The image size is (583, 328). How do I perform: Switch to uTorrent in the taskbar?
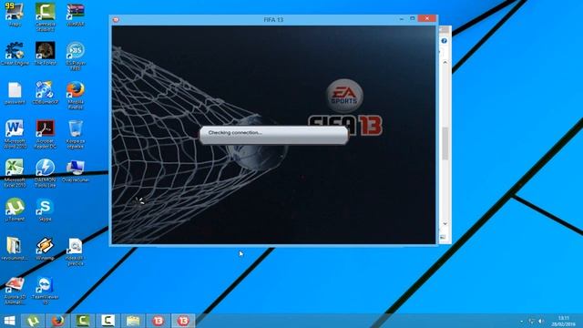pyautogui.click(x=33, y=321)
